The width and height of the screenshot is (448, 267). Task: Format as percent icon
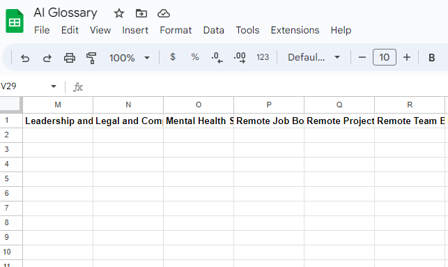coord(195,57)
